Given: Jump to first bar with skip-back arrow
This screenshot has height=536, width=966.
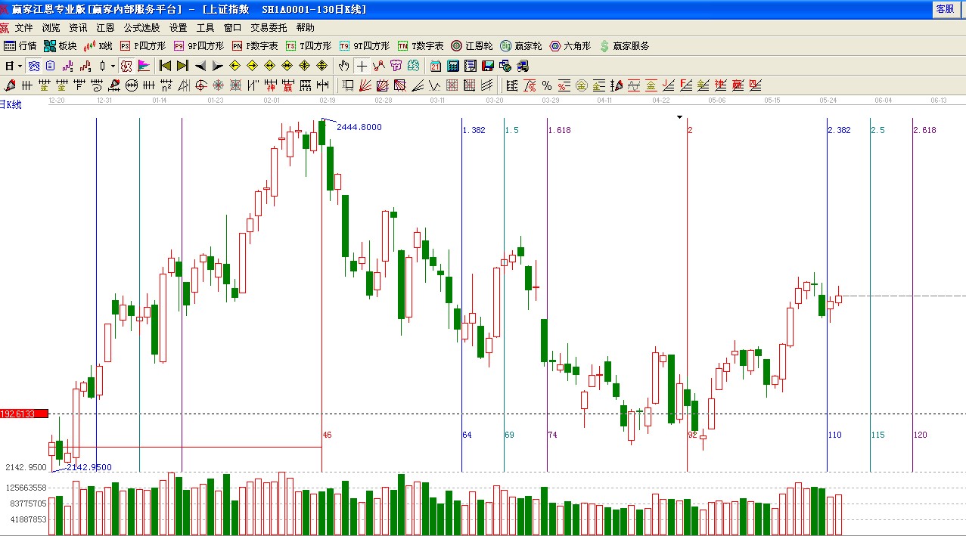Looking at the screenshot, I should point(165,66).
